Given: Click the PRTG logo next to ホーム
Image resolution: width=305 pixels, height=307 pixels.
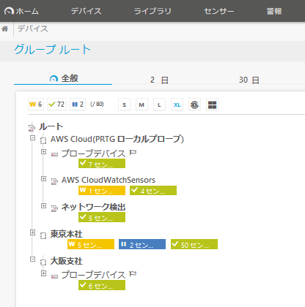Looking at the screenshot, I should [9, 11].
